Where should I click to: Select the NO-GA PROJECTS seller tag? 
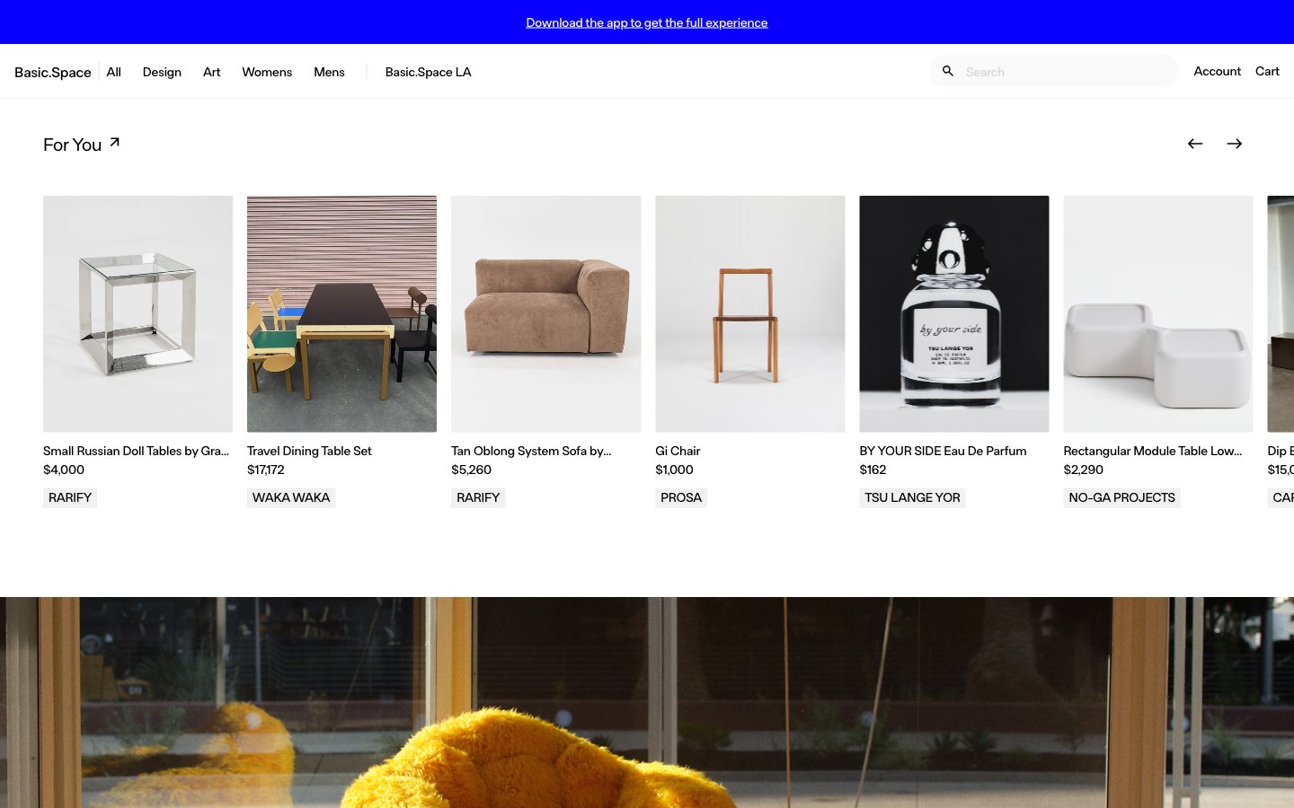point(1121,497)
